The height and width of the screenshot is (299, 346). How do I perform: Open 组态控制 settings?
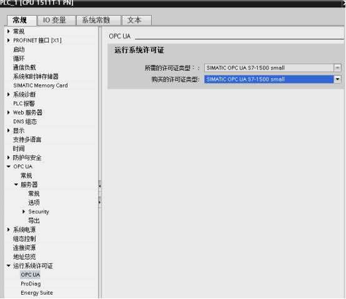point(24,239)
